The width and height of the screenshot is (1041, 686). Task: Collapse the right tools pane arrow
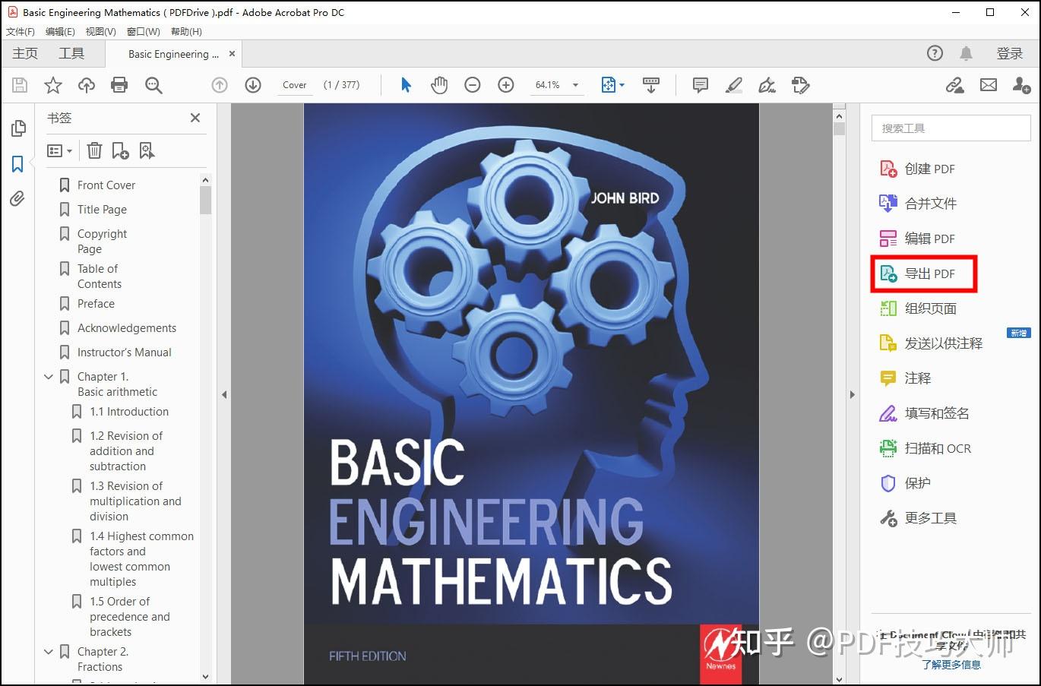852,395
